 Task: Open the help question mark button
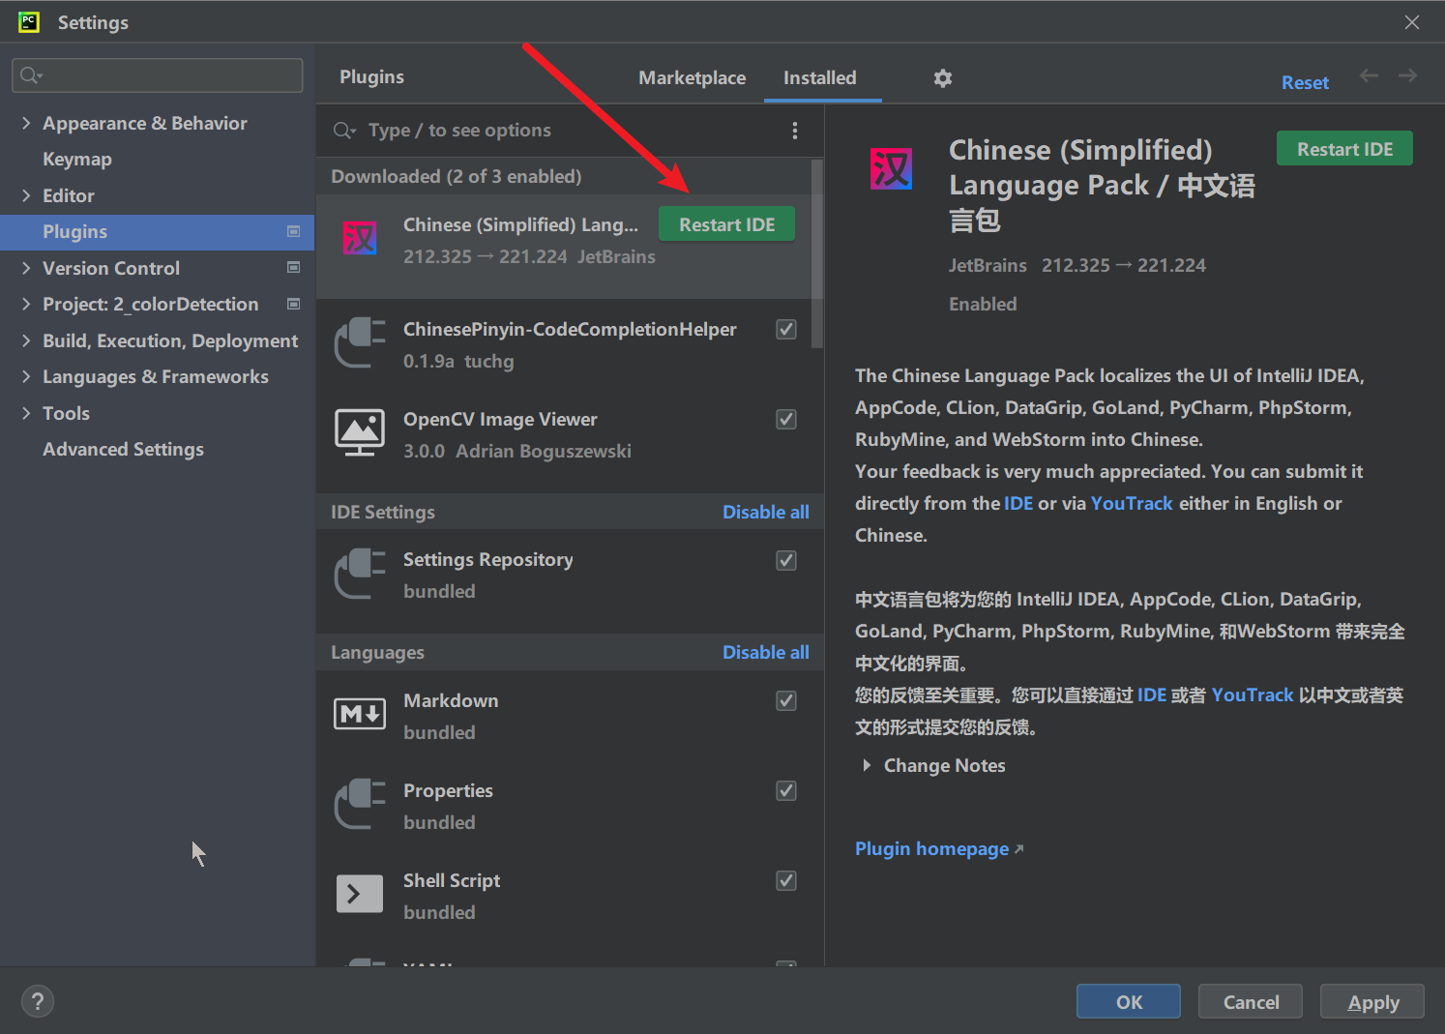(38, 1002)
